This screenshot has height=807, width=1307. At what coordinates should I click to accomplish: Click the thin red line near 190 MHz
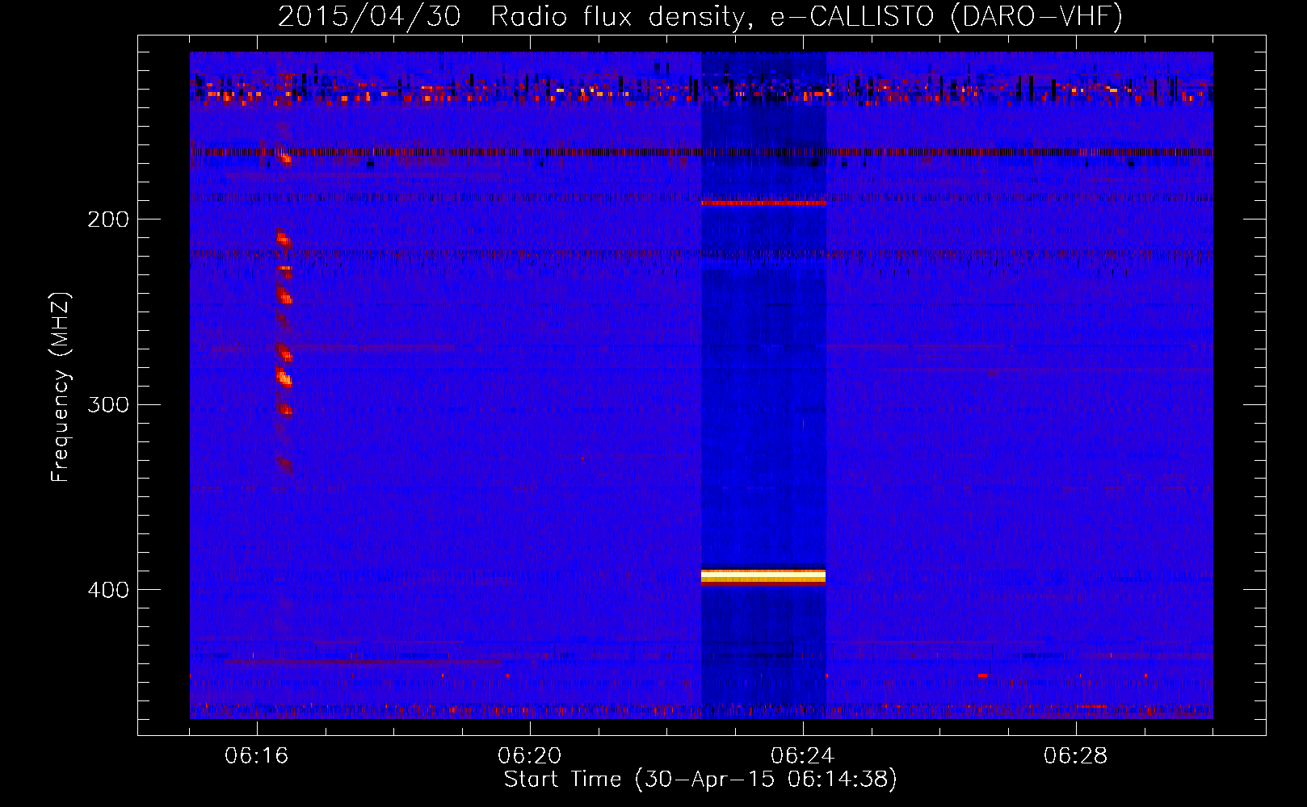764,203
